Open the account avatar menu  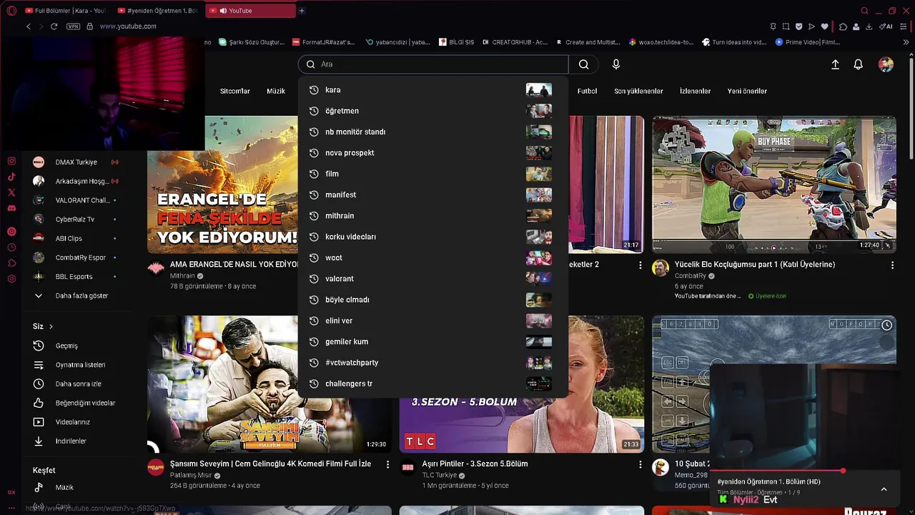tap(886, 64)
